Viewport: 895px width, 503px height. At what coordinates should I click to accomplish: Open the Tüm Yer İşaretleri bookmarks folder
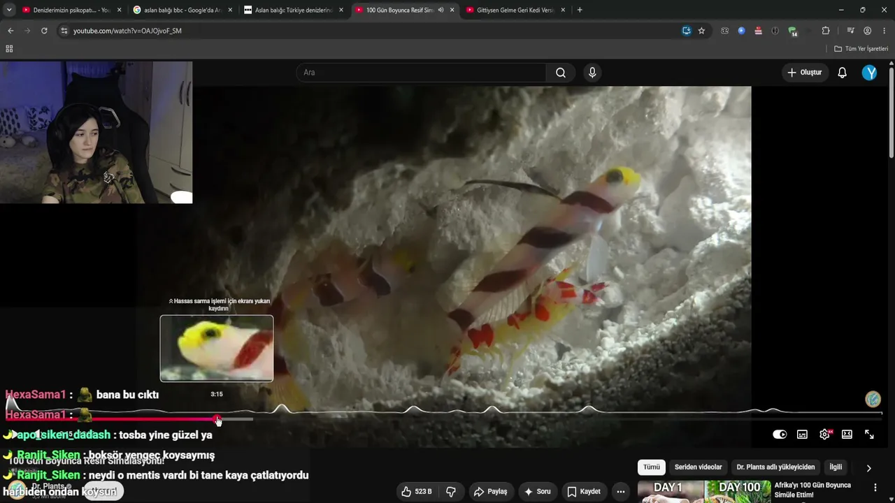click(861, 49)
